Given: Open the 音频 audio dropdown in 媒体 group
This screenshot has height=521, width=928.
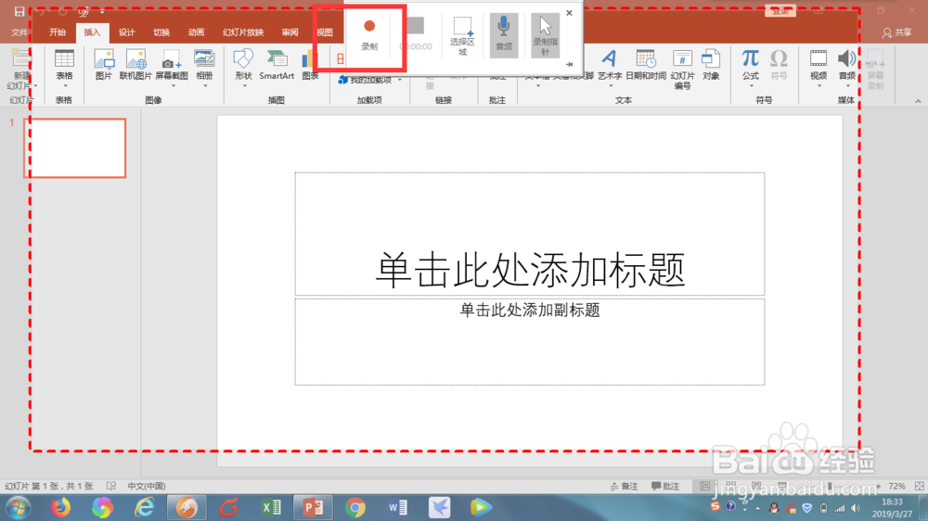Looking at the screenshot, I should point(847,69).
